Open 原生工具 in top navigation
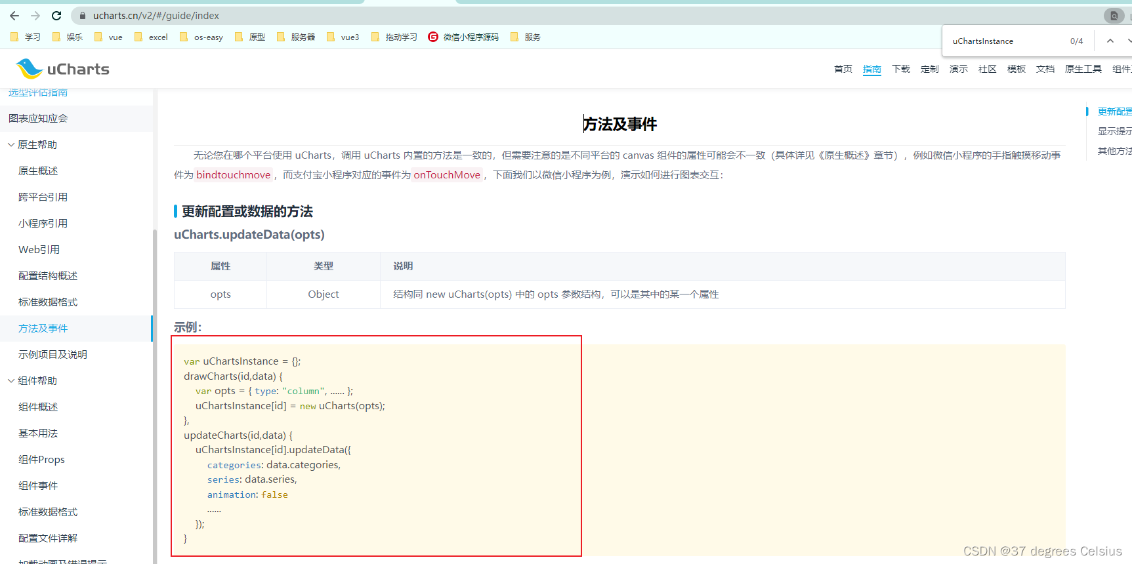 pyautogui.click(x=1083, y=69)
